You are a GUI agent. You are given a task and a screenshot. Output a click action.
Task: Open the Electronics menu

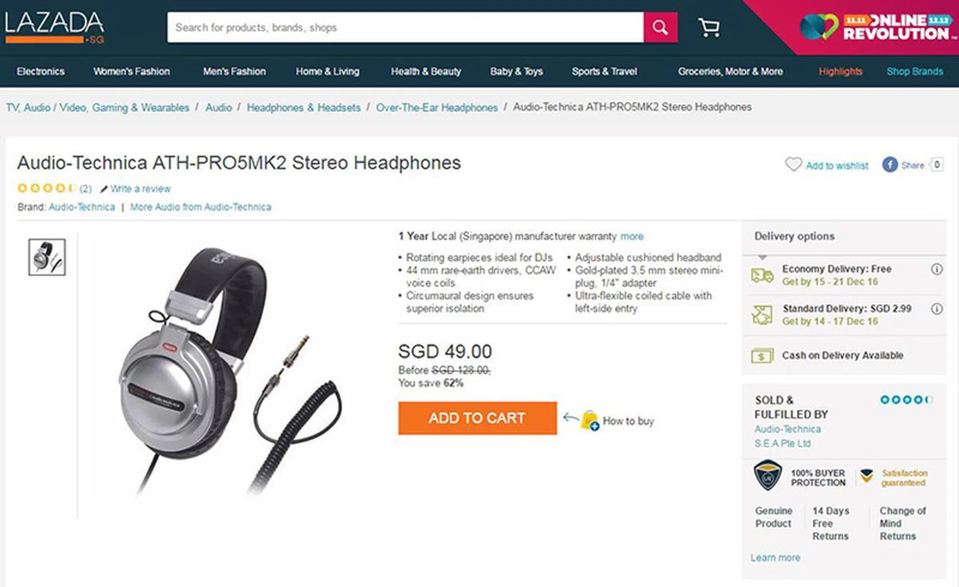40,71
